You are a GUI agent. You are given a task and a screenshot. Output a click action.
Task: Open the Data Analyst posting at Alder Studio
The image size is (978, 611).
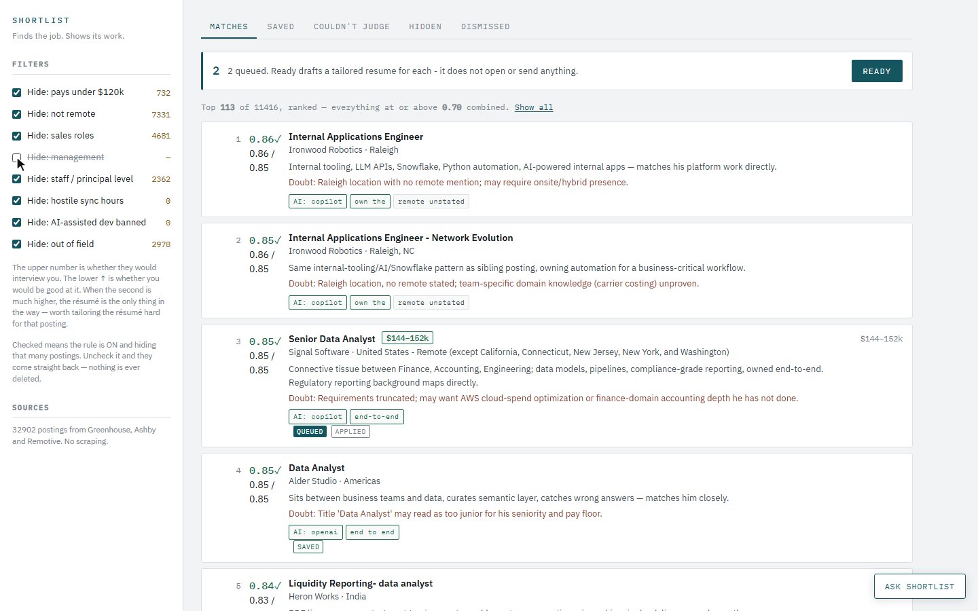[316, 468]
